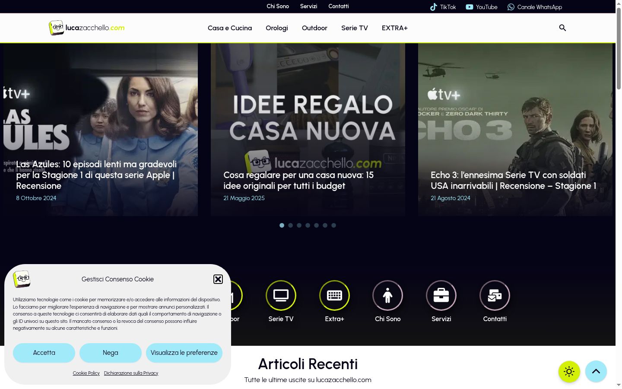Open the Outdoor menu
Viewport: 622px width, 389px height.
[x=314, y=28]
